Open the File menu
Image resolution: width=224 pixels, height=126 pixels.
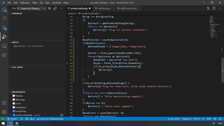pos(9,3)
